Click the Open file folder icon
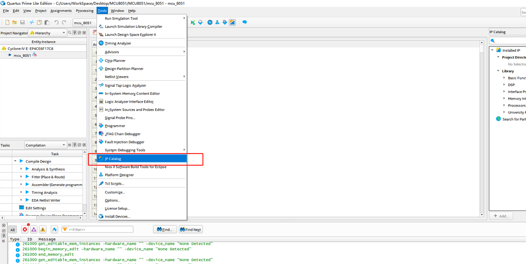 pyautogui.click(x=14, y=22)
